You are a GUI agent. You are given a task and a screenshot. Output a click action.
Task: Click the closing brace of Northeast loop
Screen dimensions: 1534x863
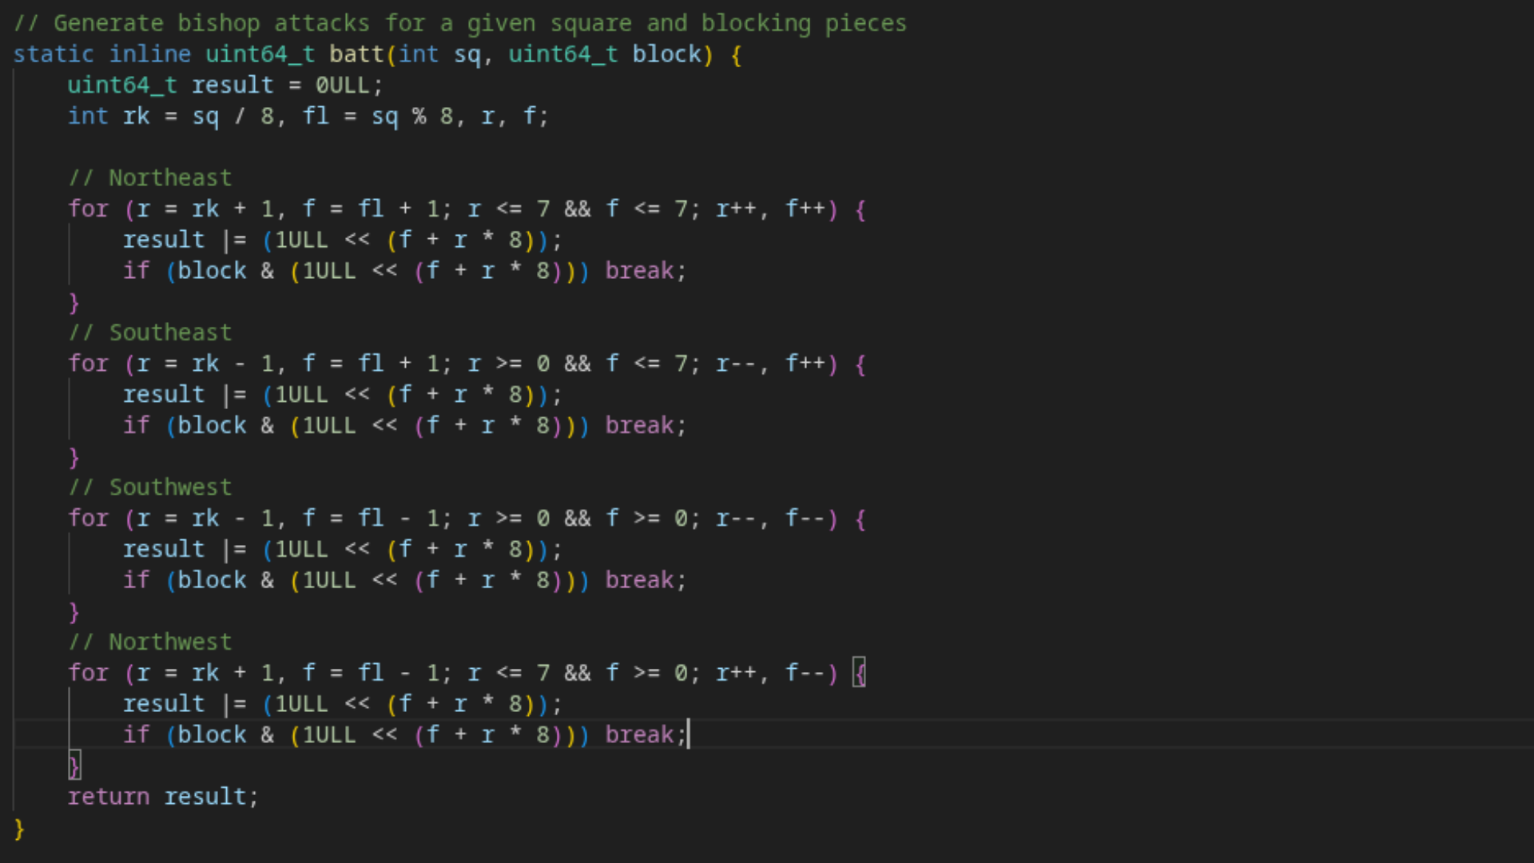tap(74, 303)
